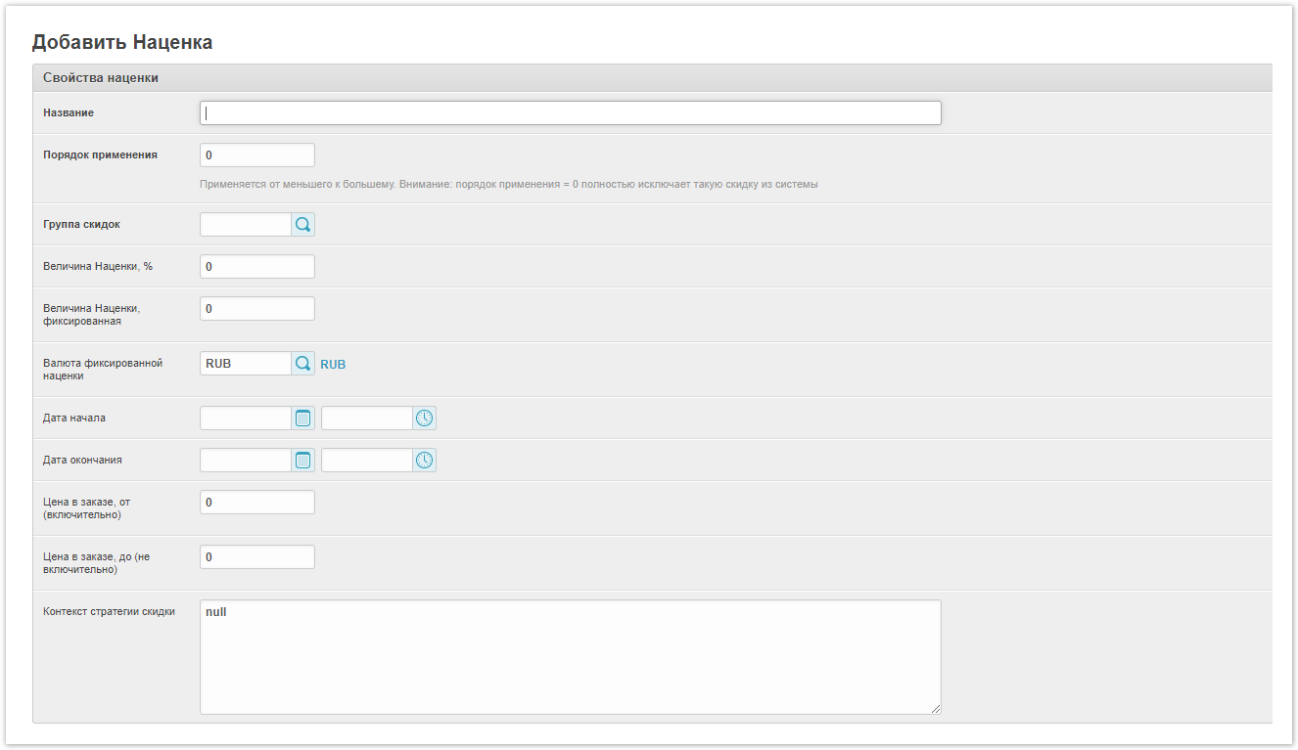Focus the Название text field
1298x750 pixels.
(x=570, y=113)
